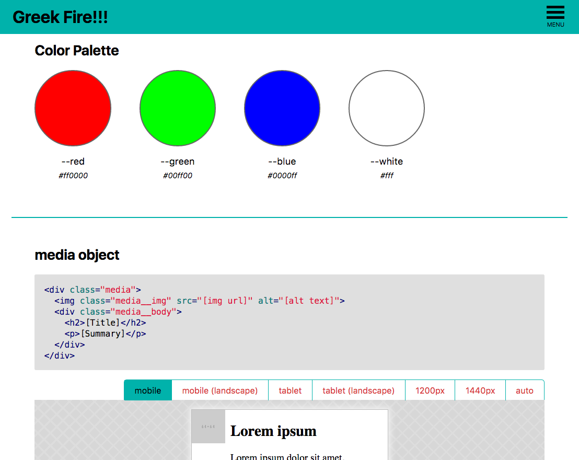Open the hamburger MENU icon
The height and width of the screenshot is (460, 579).
pos(555,17)
